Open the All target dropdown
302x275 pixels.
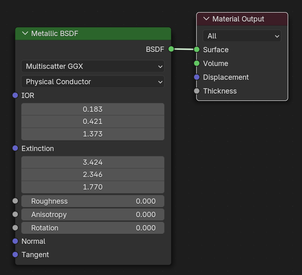tap(242, 36)
